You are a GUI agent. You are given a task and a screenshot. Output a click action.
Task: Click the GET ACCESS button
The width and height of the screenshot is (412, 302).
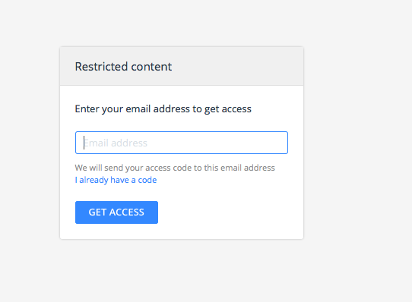pyautogui.click(x=116, y=212)
